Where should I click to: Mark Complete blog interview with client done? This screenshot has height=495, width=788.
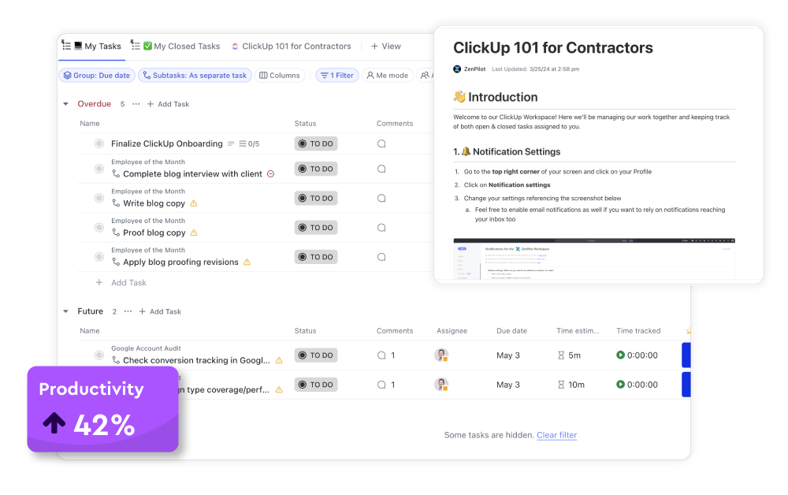(x=99, y=169)
